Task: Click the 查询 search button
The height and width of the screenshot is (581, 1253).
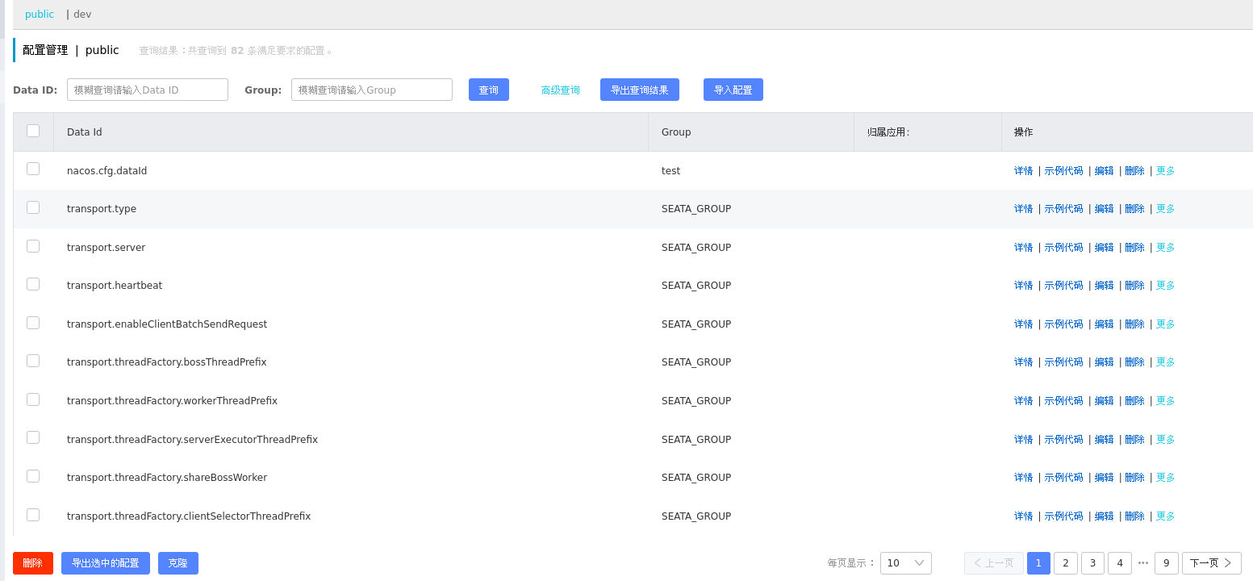Action: (488, 89)
